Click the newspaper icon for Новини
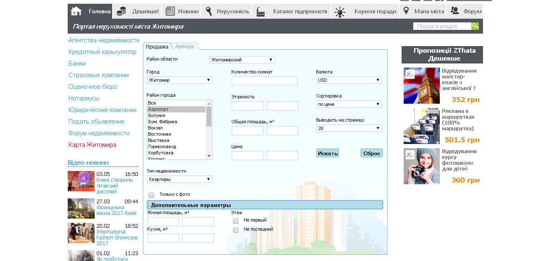Viewport: 559px width, 261px height. click(170, 11)
